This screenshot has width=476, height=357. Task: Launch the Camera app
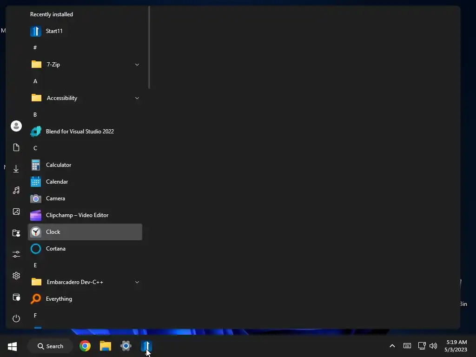[x=85, y=198]
